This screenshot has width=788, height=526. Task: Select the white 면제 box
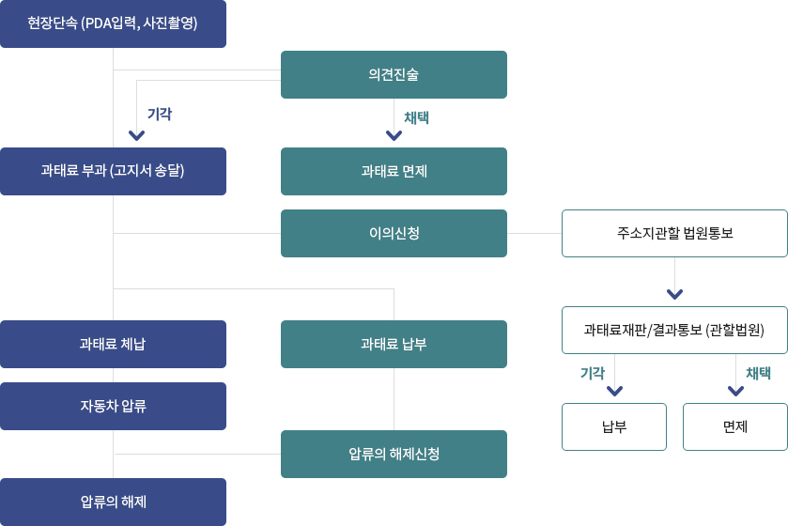(735, 426)
